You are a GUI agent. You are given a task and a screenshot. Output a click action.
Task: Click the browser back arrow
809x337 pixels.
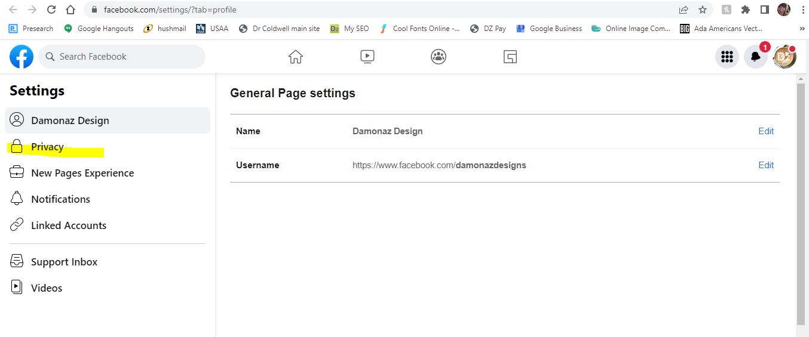point(13,10)
